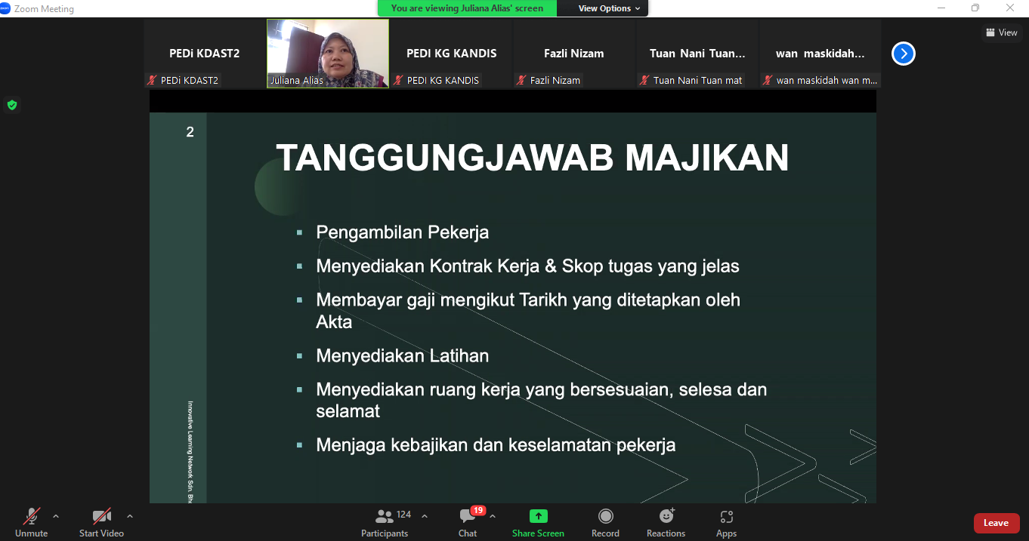Leave the meeting
Screen dimensions: 1029x541
point(996,523)
